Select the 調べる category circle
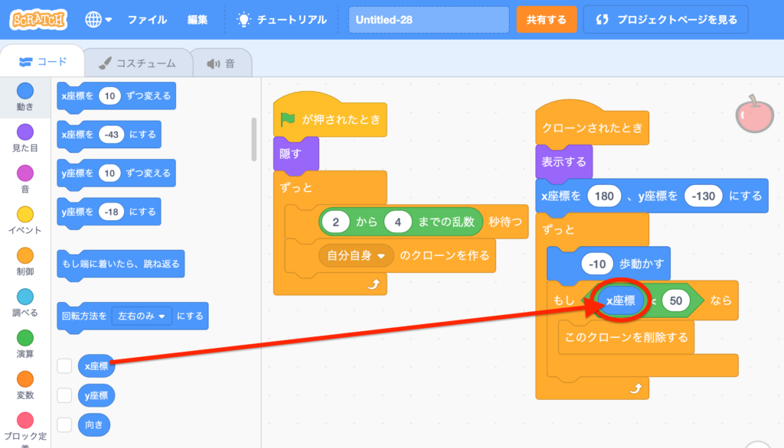Screen dimensions: 784x448 tap(25, 297)
